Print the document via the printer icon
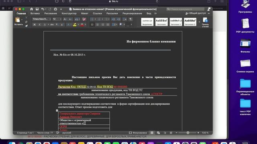257x144 pixels. (55, 9)
